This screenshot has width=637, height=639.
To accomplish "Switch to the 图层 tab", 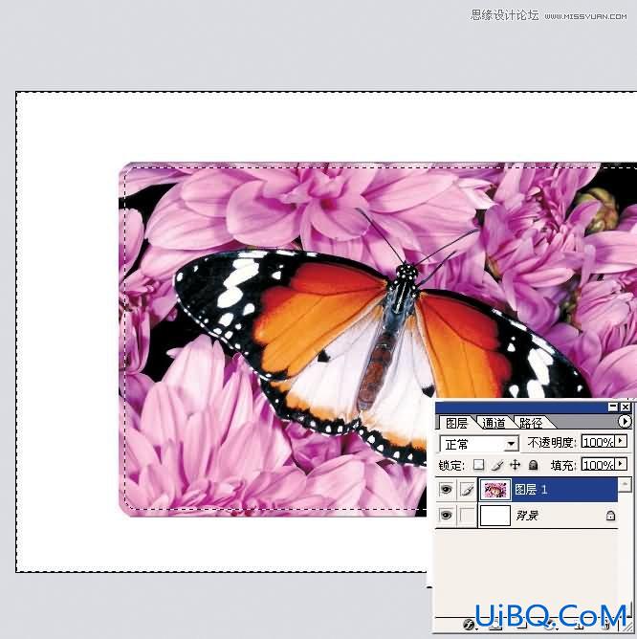I will tap(456, 423).
